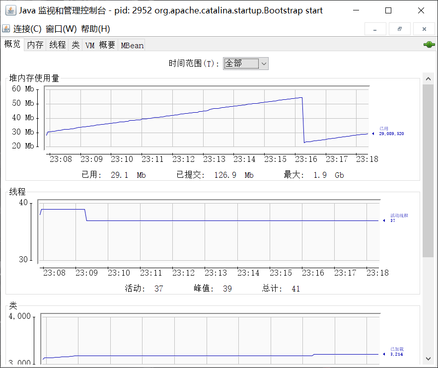438x368 pixels.
Task: Click the inner frame Java icon beside 连接 menu
Action: pos(6,28)
